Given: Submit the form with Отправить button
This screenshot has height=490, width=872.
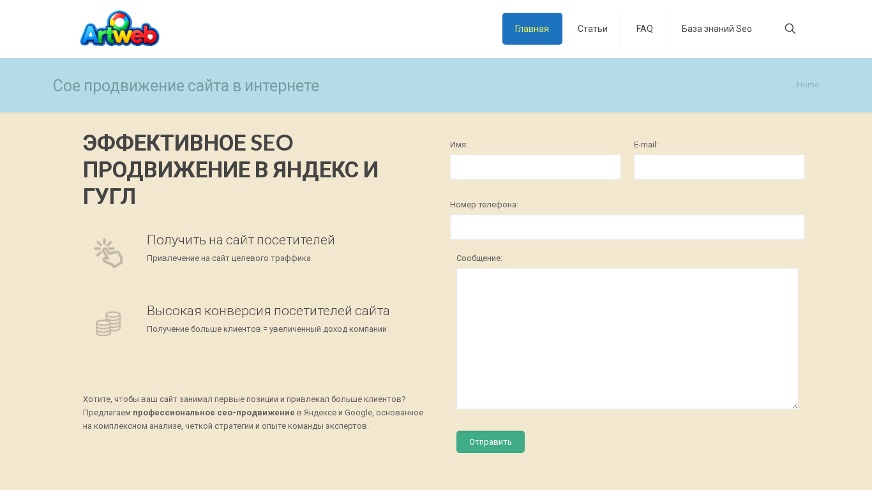Looking at the screenshot, I should coord(490,442).
